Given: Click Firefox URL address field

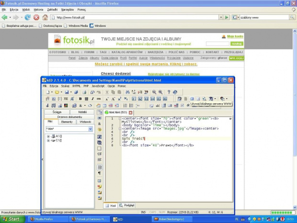Looking at the screenshot, I should pos(135,17).
